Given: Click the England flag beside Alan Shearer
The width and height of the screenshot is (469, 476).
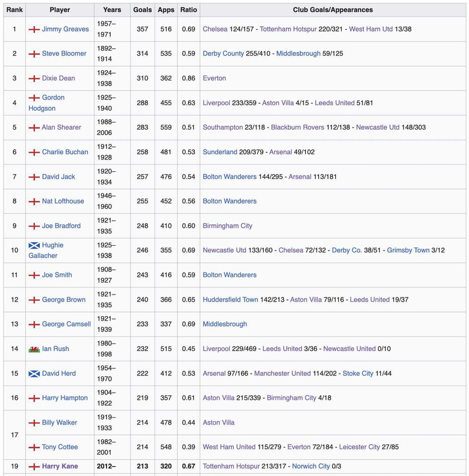Looking at the screenshot, I should pos(34,127).
